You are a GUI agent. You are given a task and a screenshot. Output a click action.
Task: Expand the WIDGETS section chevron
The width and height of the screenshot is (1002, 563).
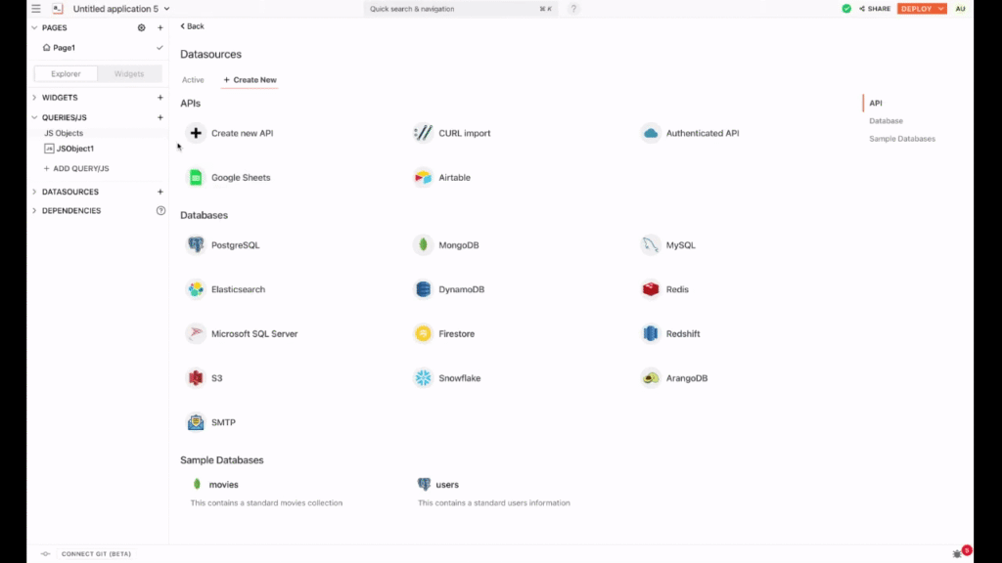(34, 98)
